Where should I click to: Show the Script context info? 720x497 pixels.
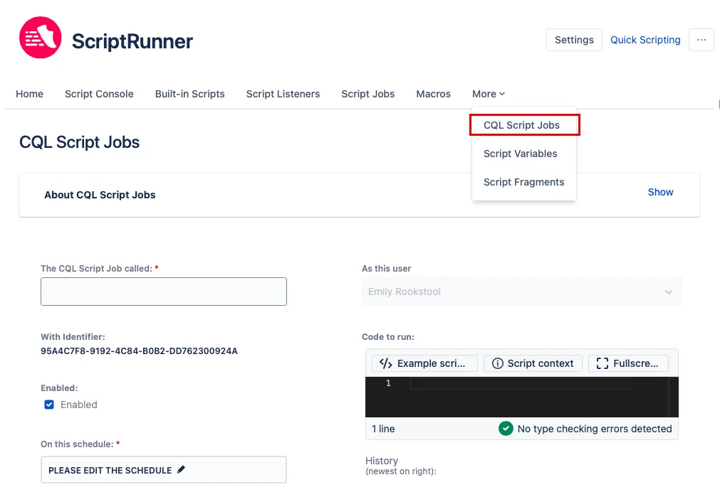(533, 363)
